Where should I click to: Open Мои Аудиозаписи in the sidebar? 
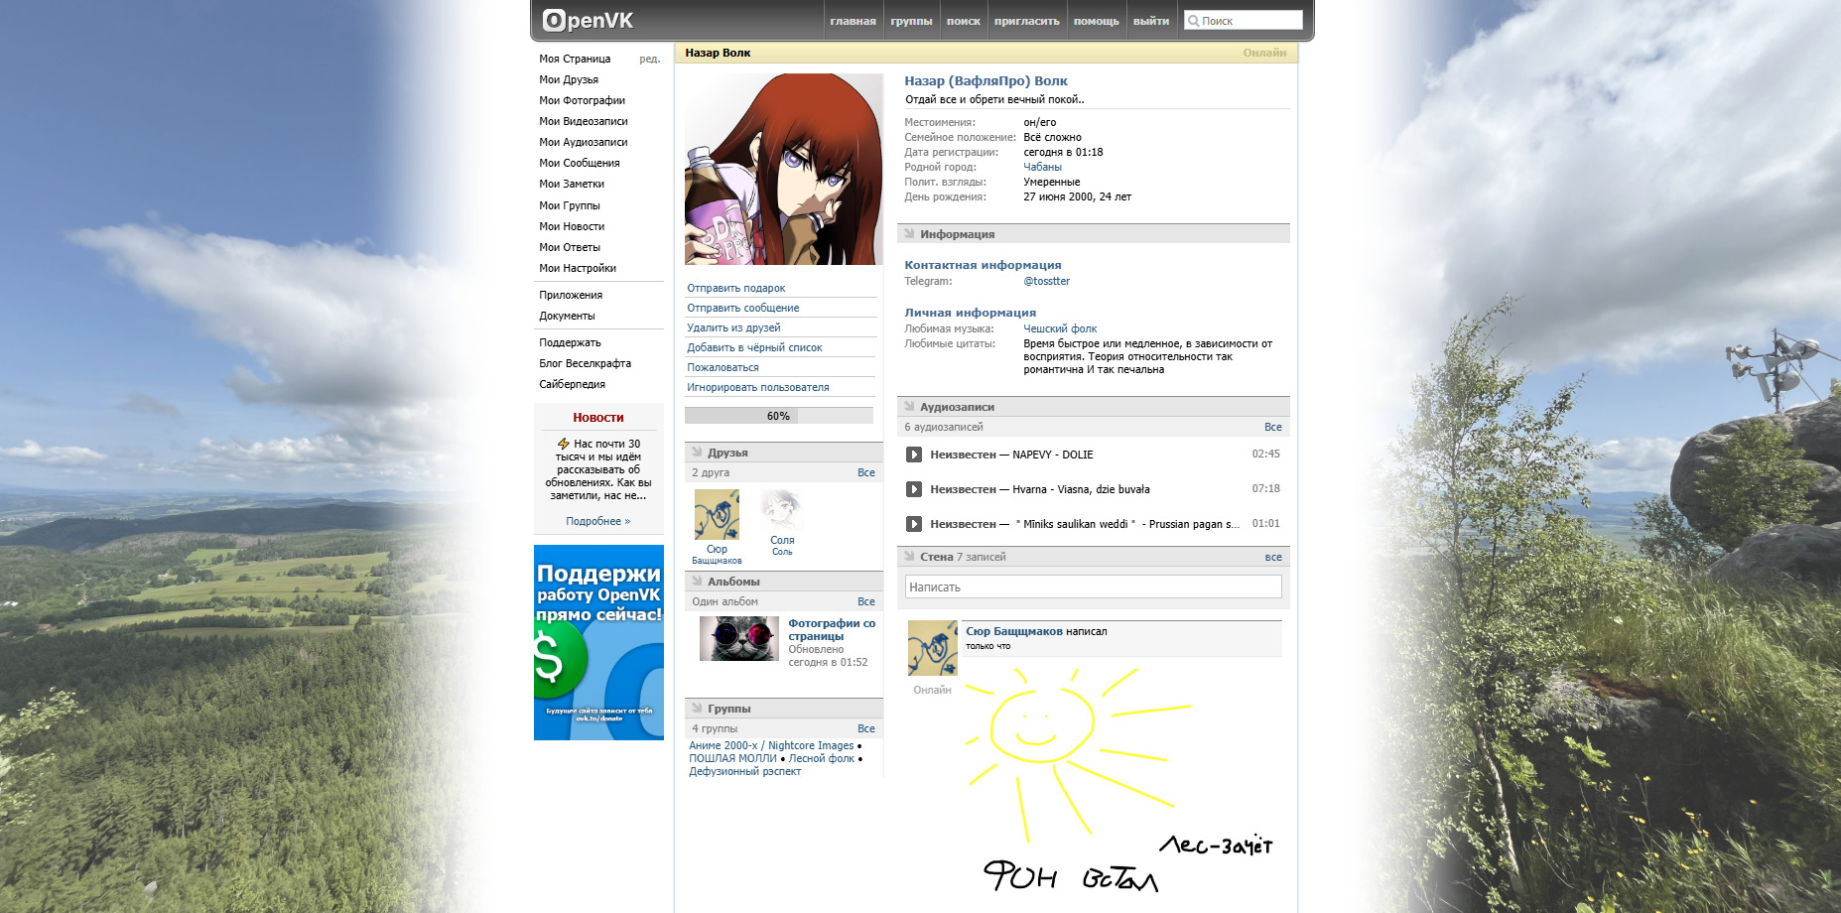pyautogui.click(x=584, y=142)
